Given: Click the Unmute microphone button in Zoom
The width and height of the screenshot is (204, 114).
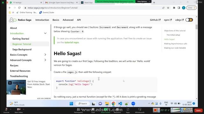Looking at the screenshot, I should click(x=6, y=111).
